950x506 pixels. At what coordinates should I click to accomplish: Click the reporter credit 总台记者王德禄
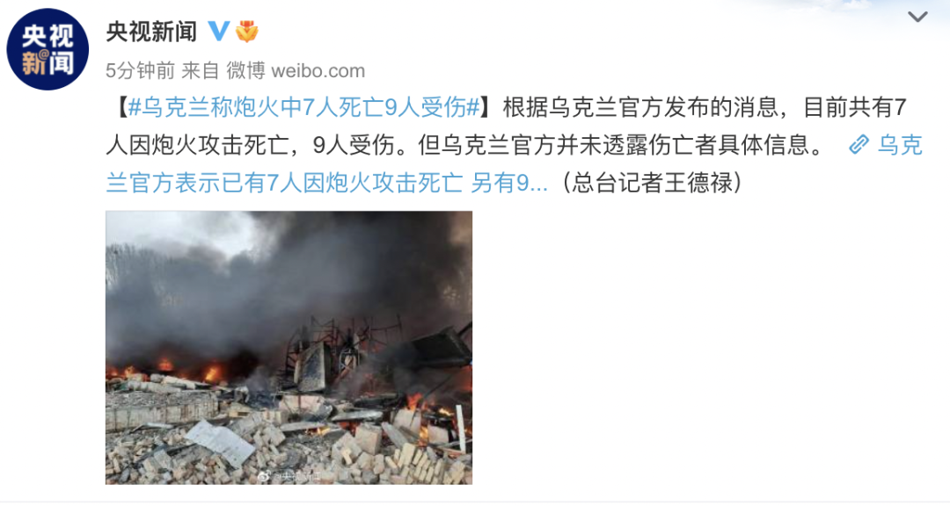(x=653, y=182)
